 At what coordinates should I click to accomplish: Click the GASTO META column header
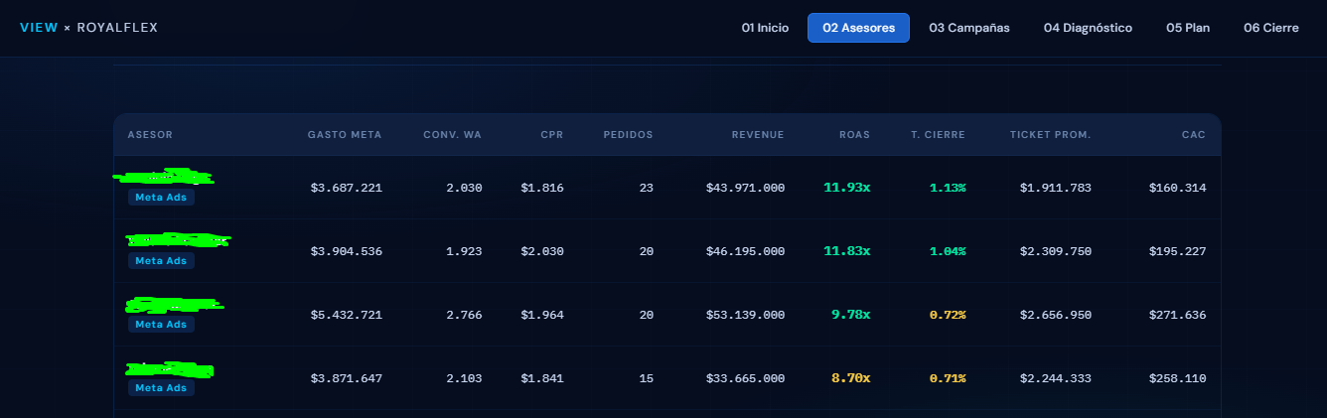345,135
